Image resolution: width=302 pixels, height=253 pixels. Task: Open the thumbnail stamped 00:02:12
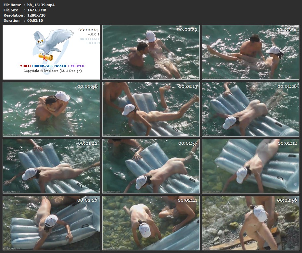point(250,166)
